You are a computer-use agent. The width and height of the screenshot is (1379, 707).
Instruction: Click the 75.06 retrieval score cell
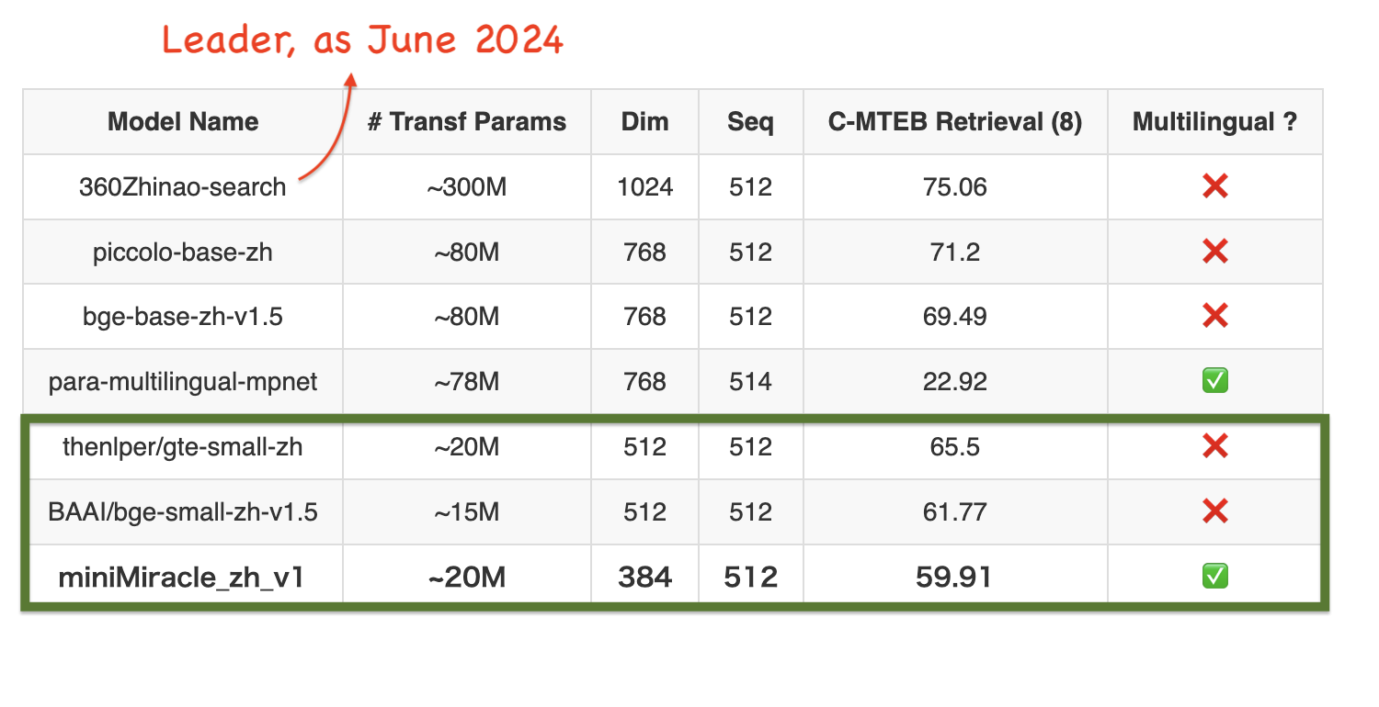pos(954,187)
